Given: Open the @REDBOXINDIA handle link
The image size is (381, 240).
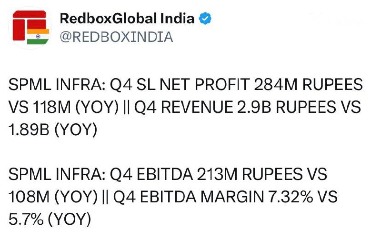Looking at the screenshot, I should coord(116,37).
